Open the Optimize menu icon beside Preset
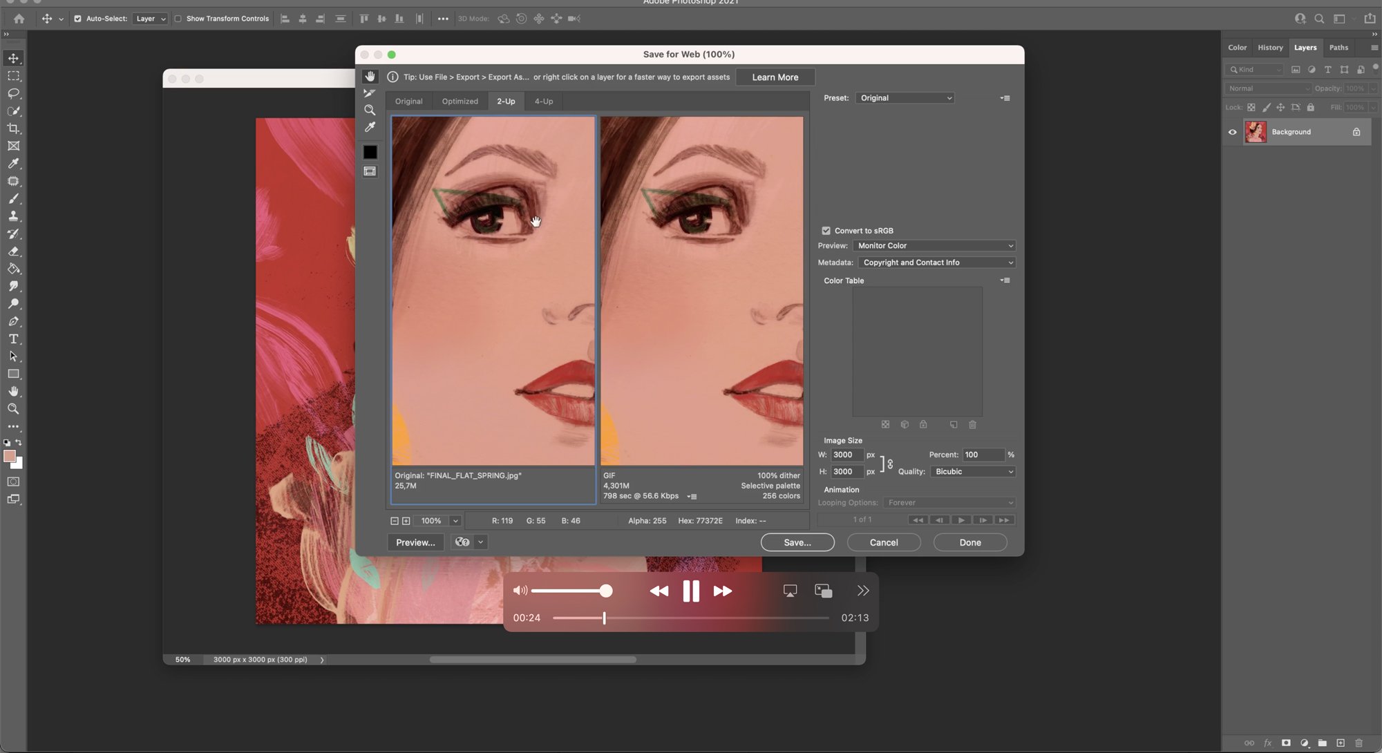This screenshot has width=1382, height=753. tap(1005, 98)
